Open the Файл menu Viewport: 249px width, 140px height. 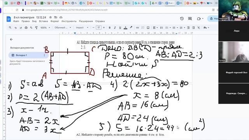click(16, 21)
